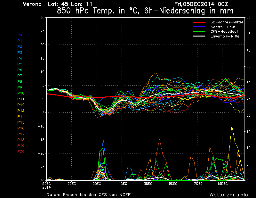Image resolution: width=256 pixels, height=198 pixels.
Task: Click the white Ensemble-Mittel legend line
Action: (x=199, y=36)
